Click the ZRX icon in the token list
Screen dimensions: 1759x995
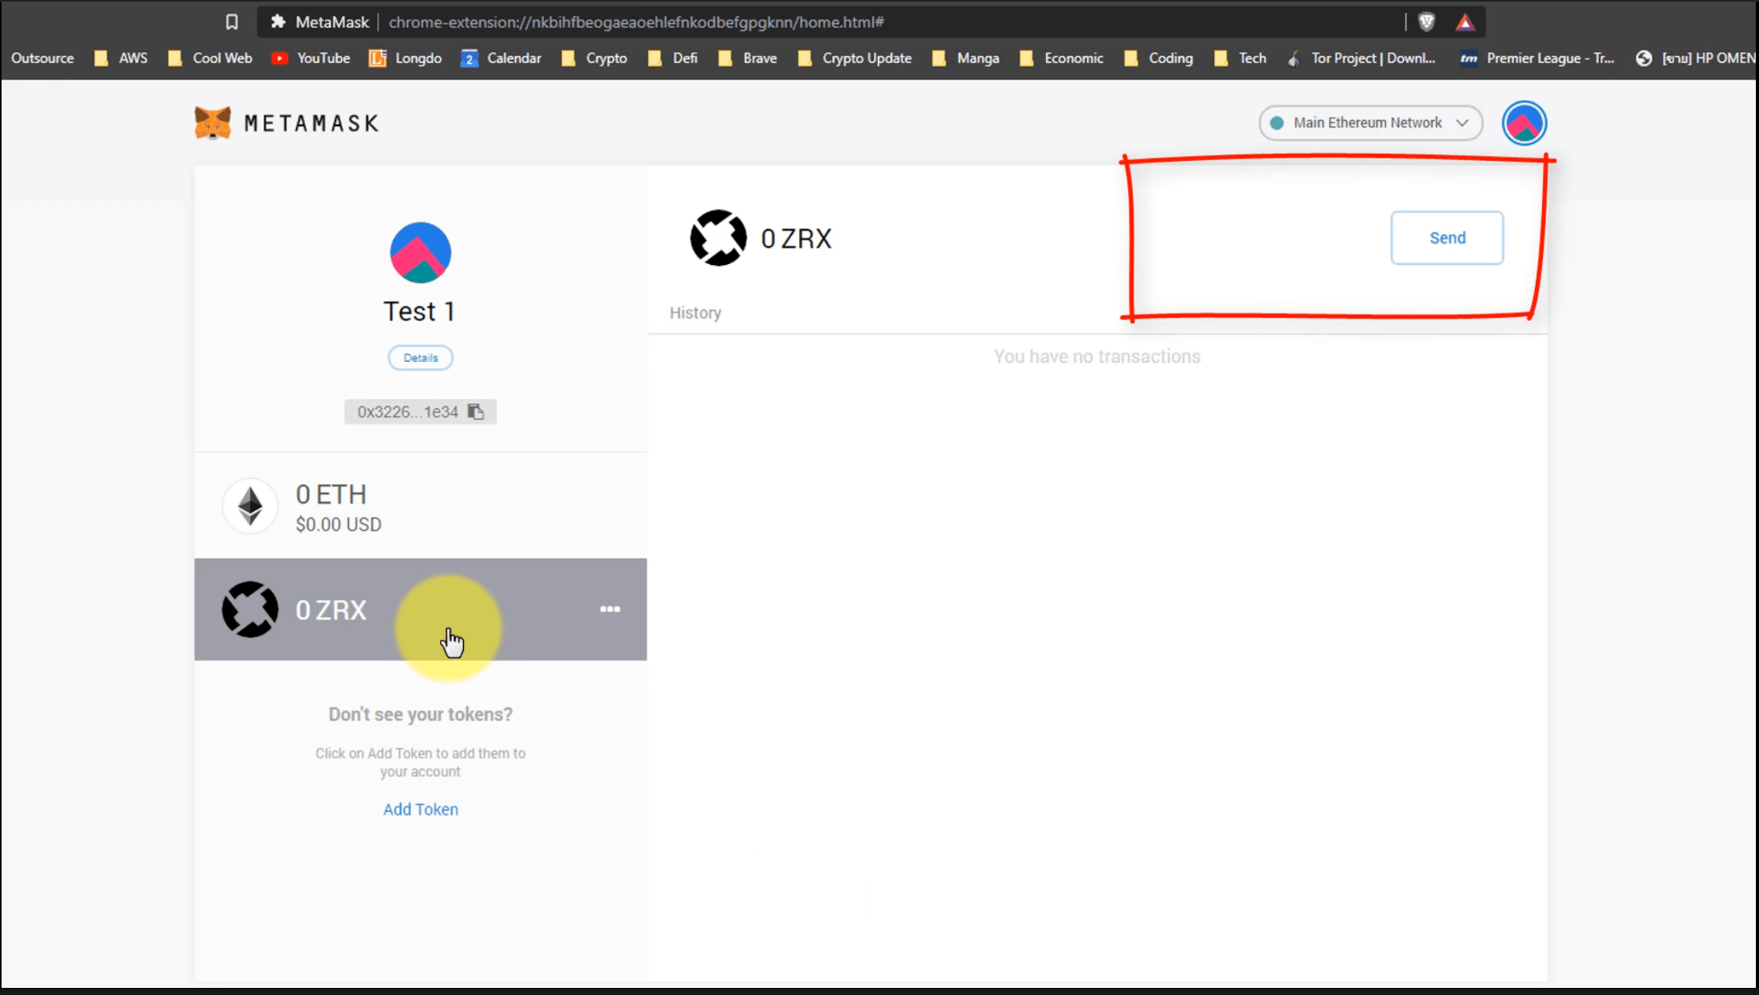(x=250, y=609)
